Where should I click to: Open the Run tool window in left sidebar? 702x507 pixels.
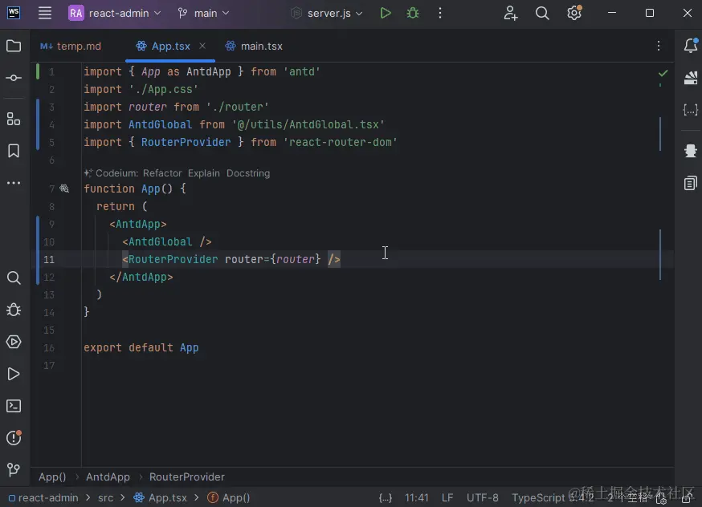point(14,374)
